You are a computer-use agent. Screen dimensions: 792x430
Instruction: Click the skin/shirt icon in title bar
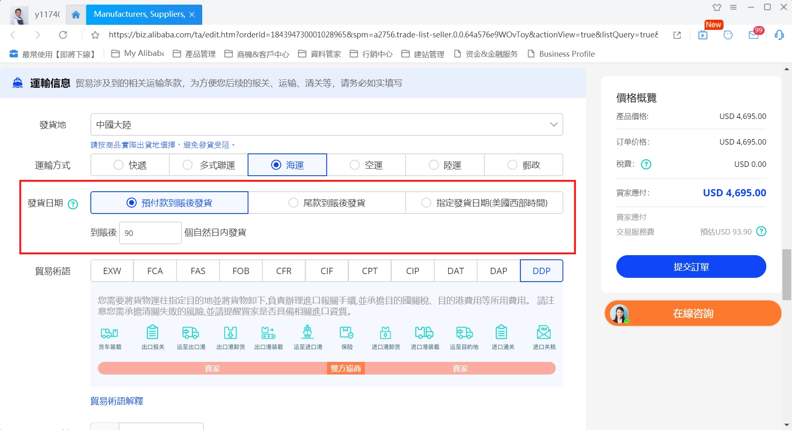click(x=717, y=7)
